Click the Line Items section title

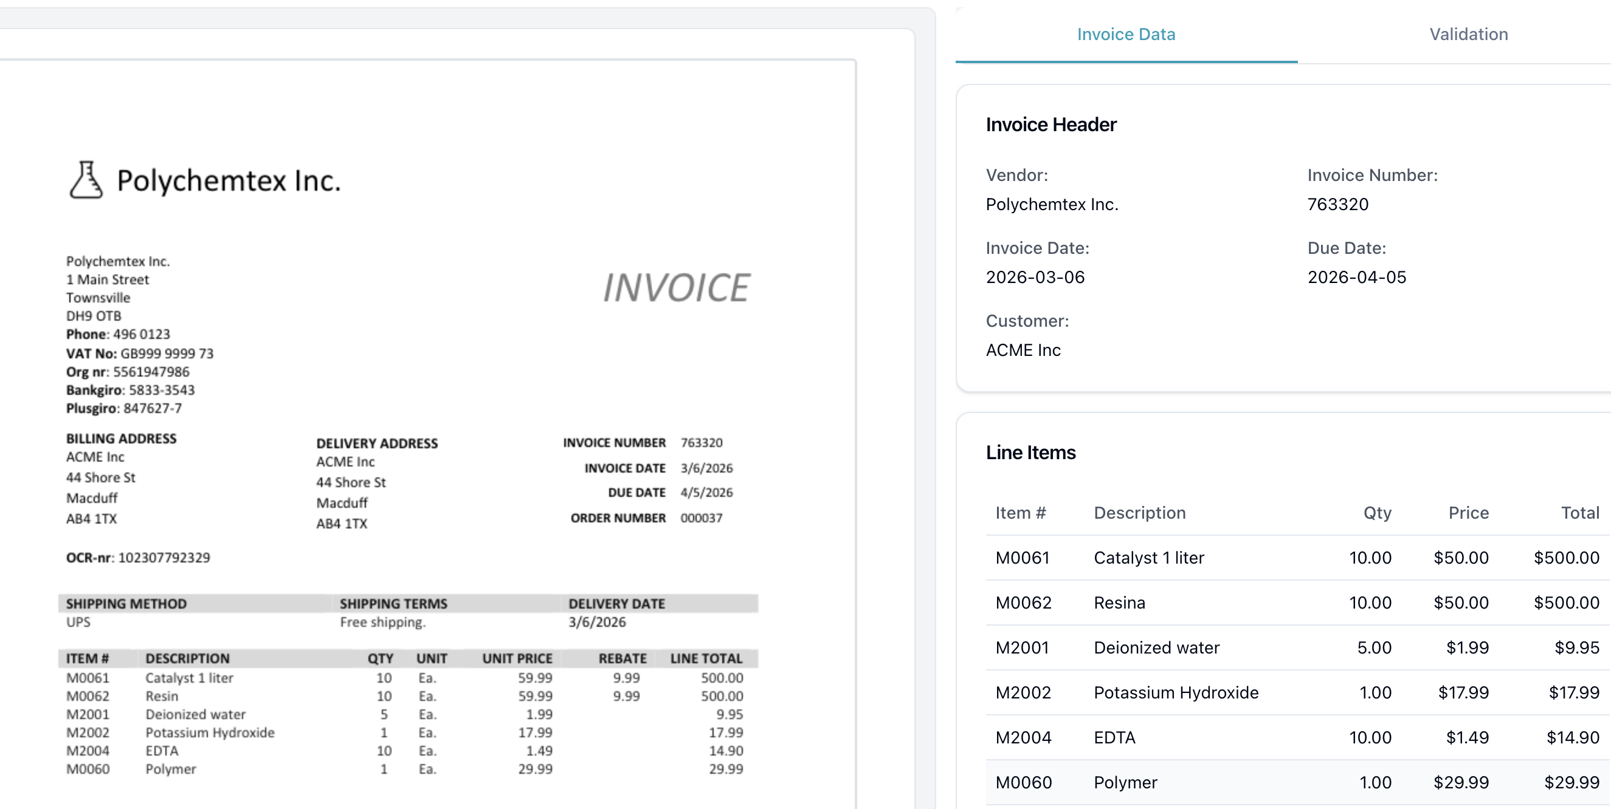coord(1030,453)
